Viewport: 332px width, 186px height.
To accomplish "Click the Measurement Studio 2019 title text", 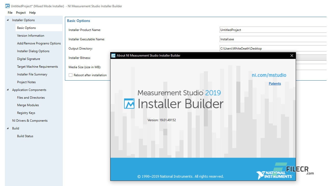I will tap(179, 93).
